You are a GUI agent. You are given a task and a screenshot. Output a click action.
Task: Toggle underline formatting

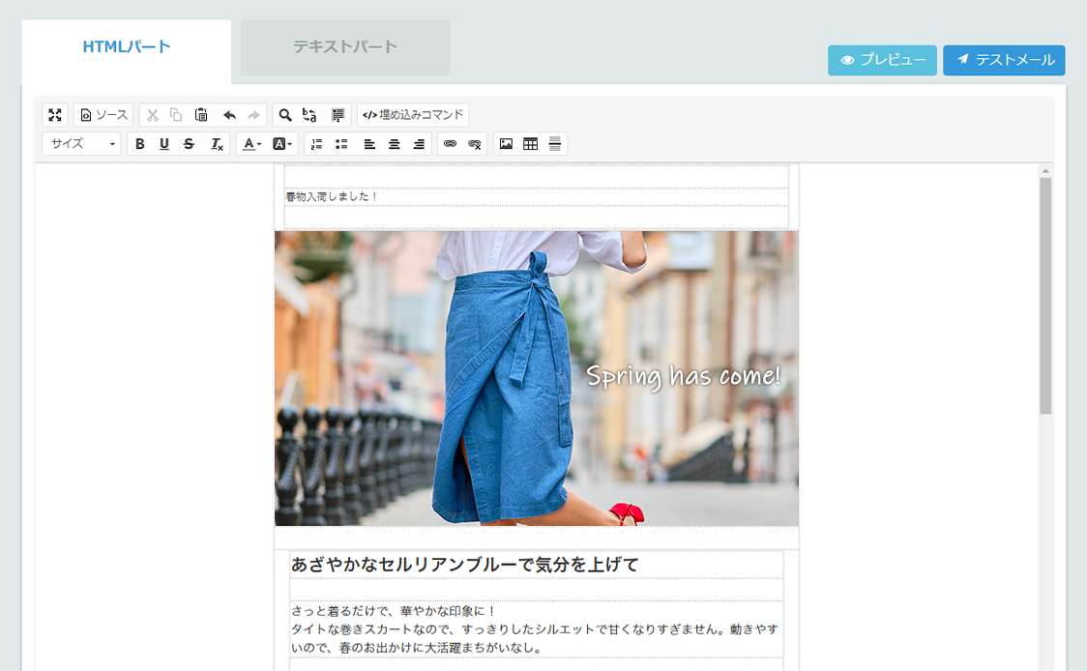(163, 144)
